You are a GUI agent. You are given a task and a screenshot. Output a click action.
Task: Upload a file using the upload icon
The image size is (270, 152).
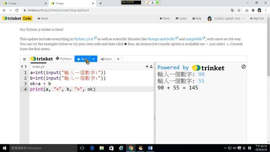151,66
